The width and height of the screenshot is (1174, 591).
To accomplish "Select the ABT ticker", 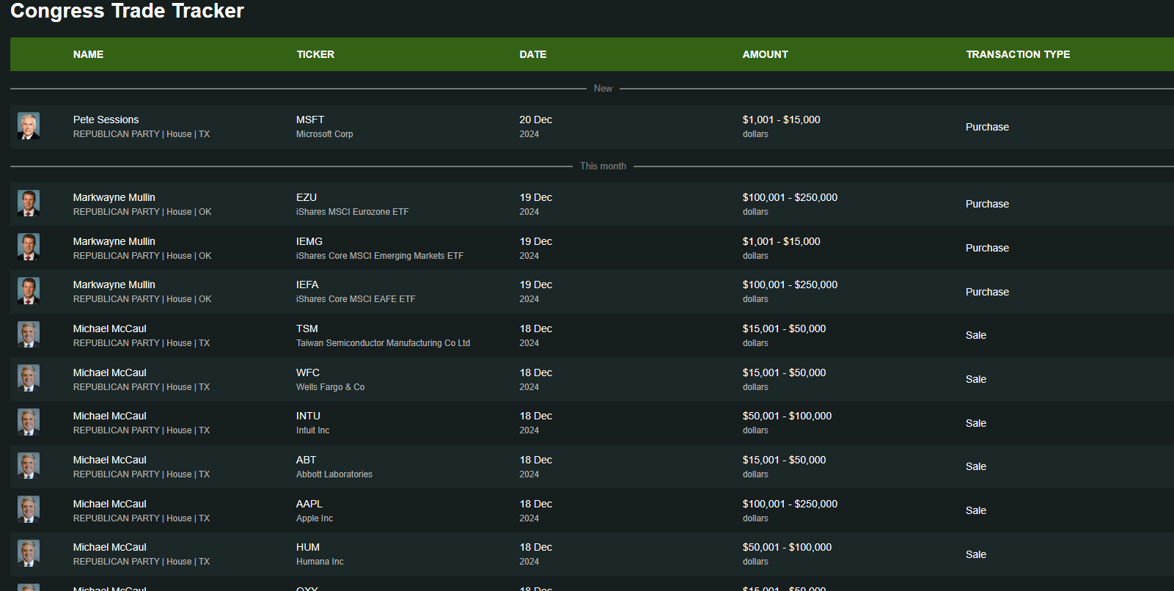I will (306, 460).
